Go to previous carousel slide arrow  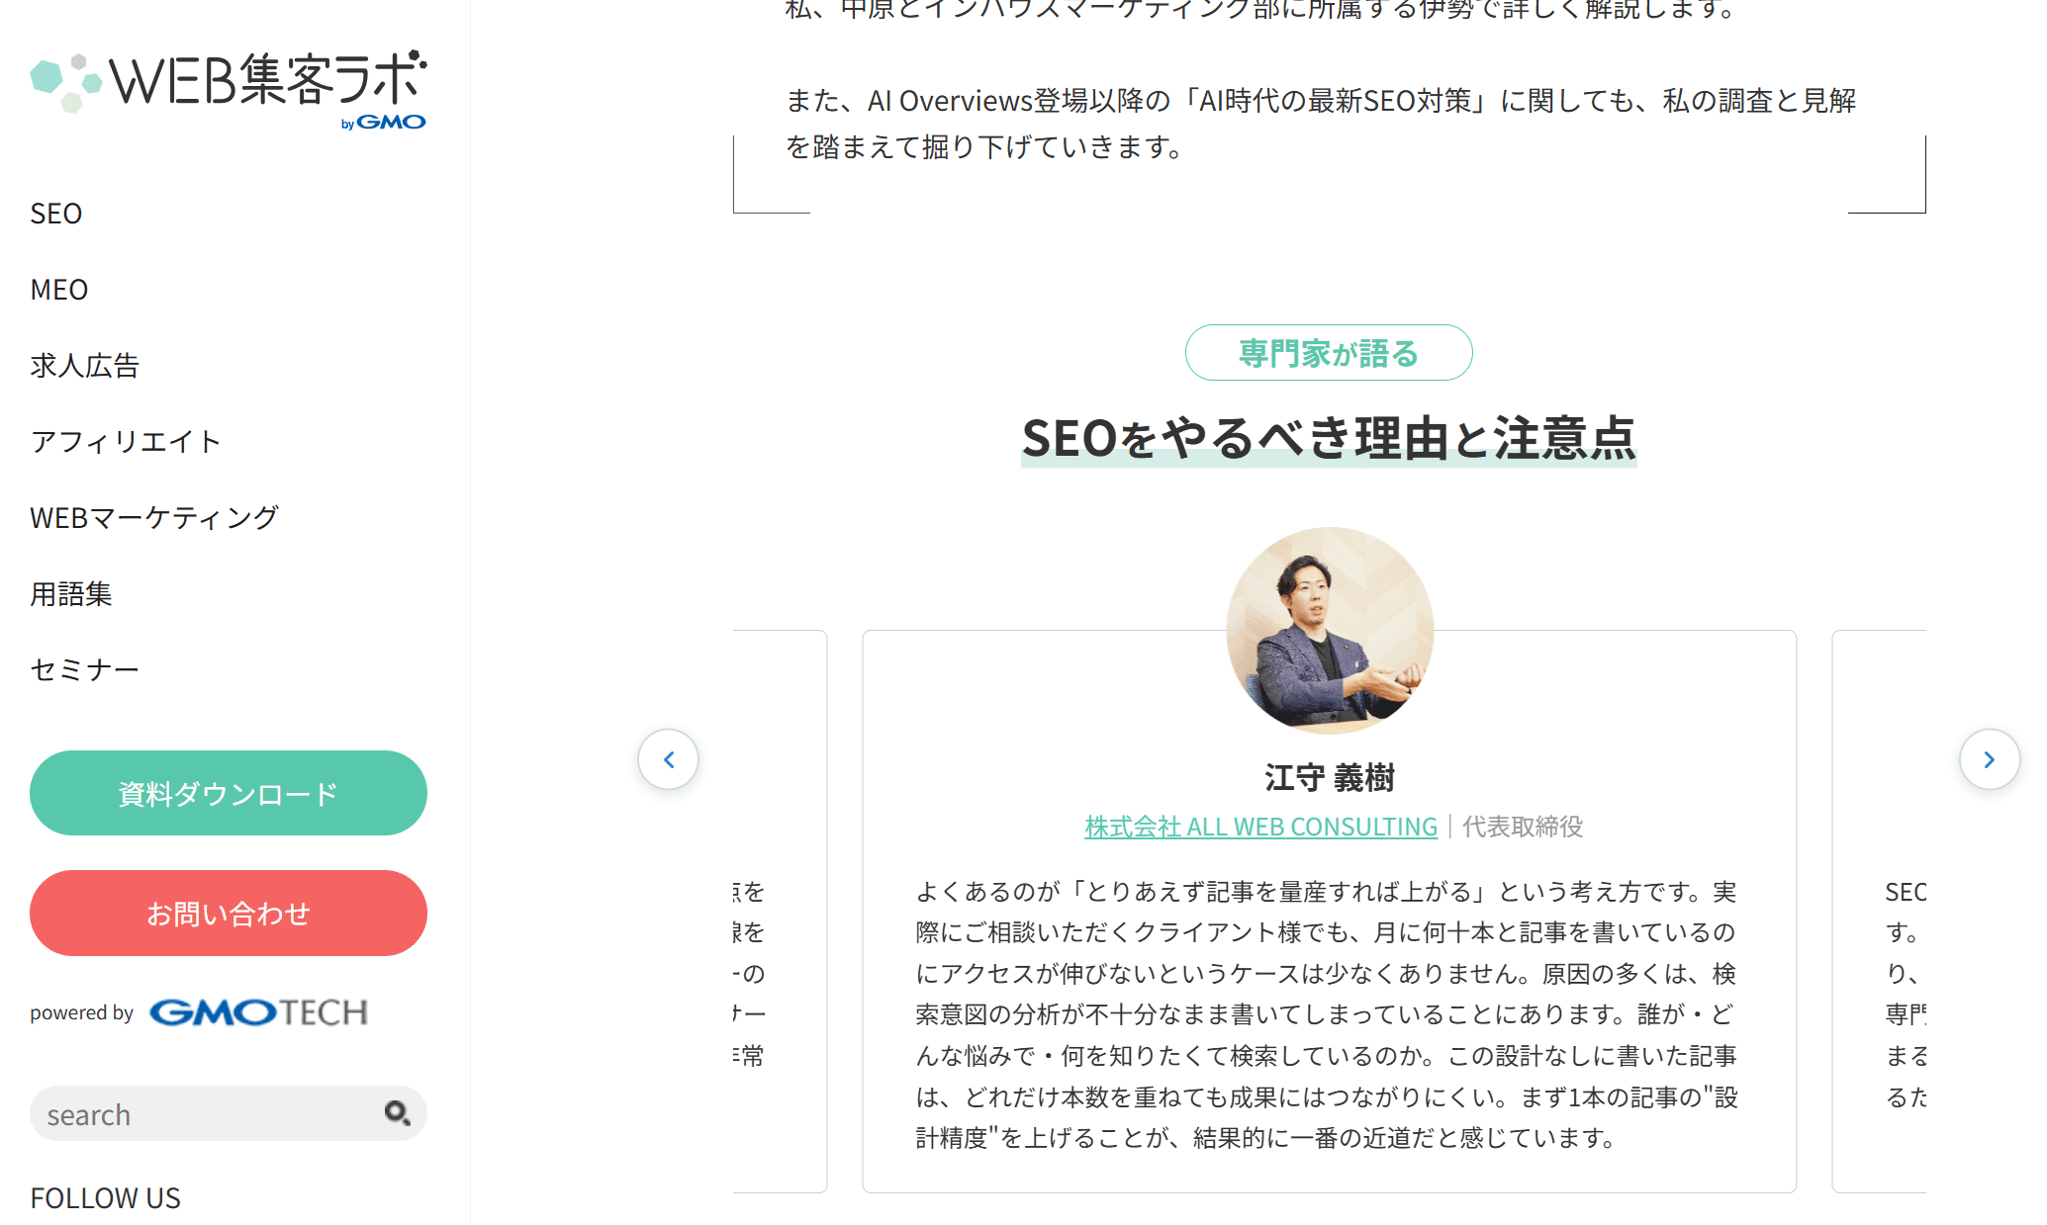pyautogui.click(x=669, y=759)
